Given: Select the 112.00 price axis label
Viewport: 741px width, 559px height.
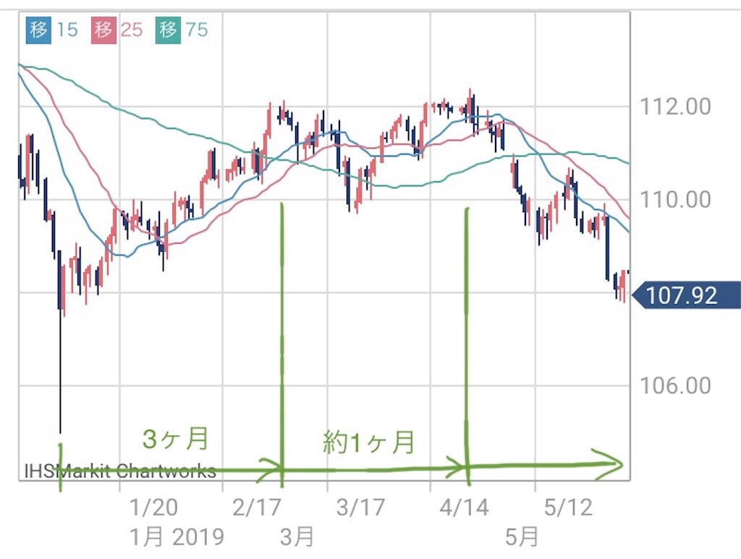Looking at the screenshot, I should pyautogui.click(x=675, y=106).
